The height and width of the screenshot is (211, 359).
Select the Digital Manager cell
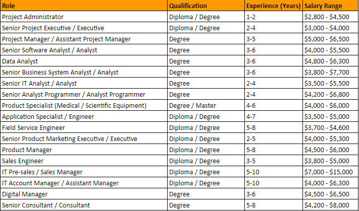pos(83,194)
